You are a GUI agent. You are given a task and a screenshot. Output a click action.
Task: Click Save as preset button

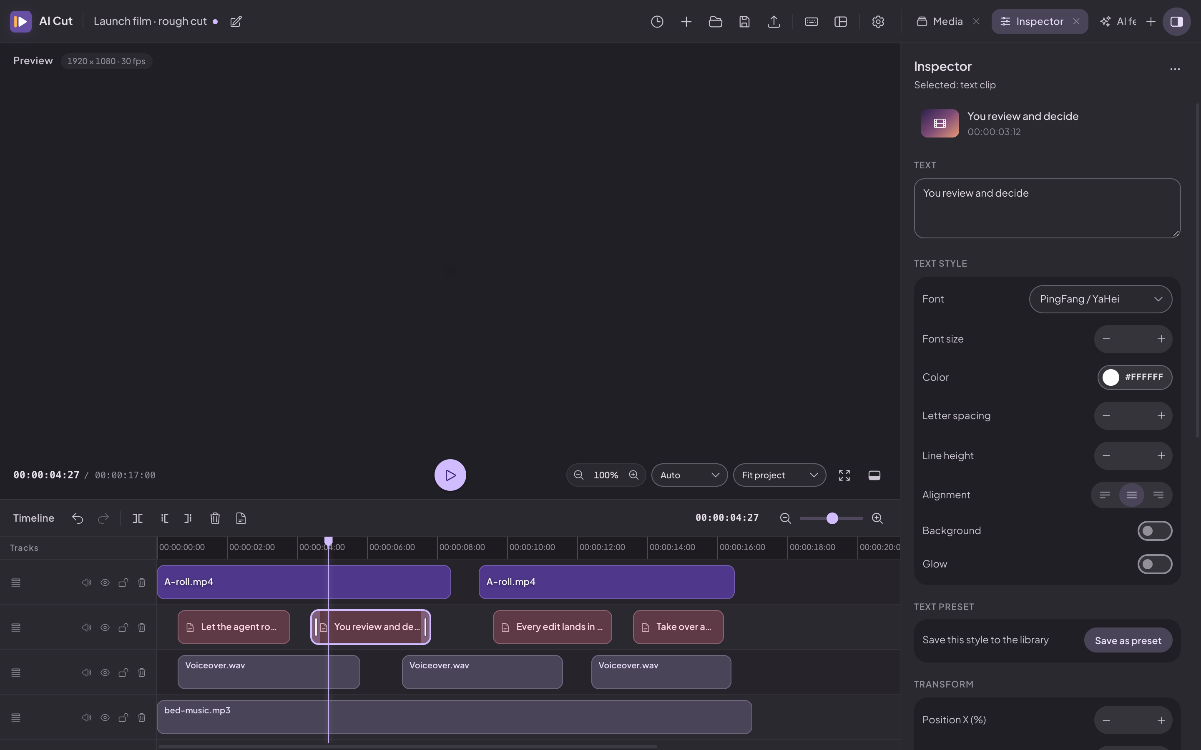pos(1128,640)
